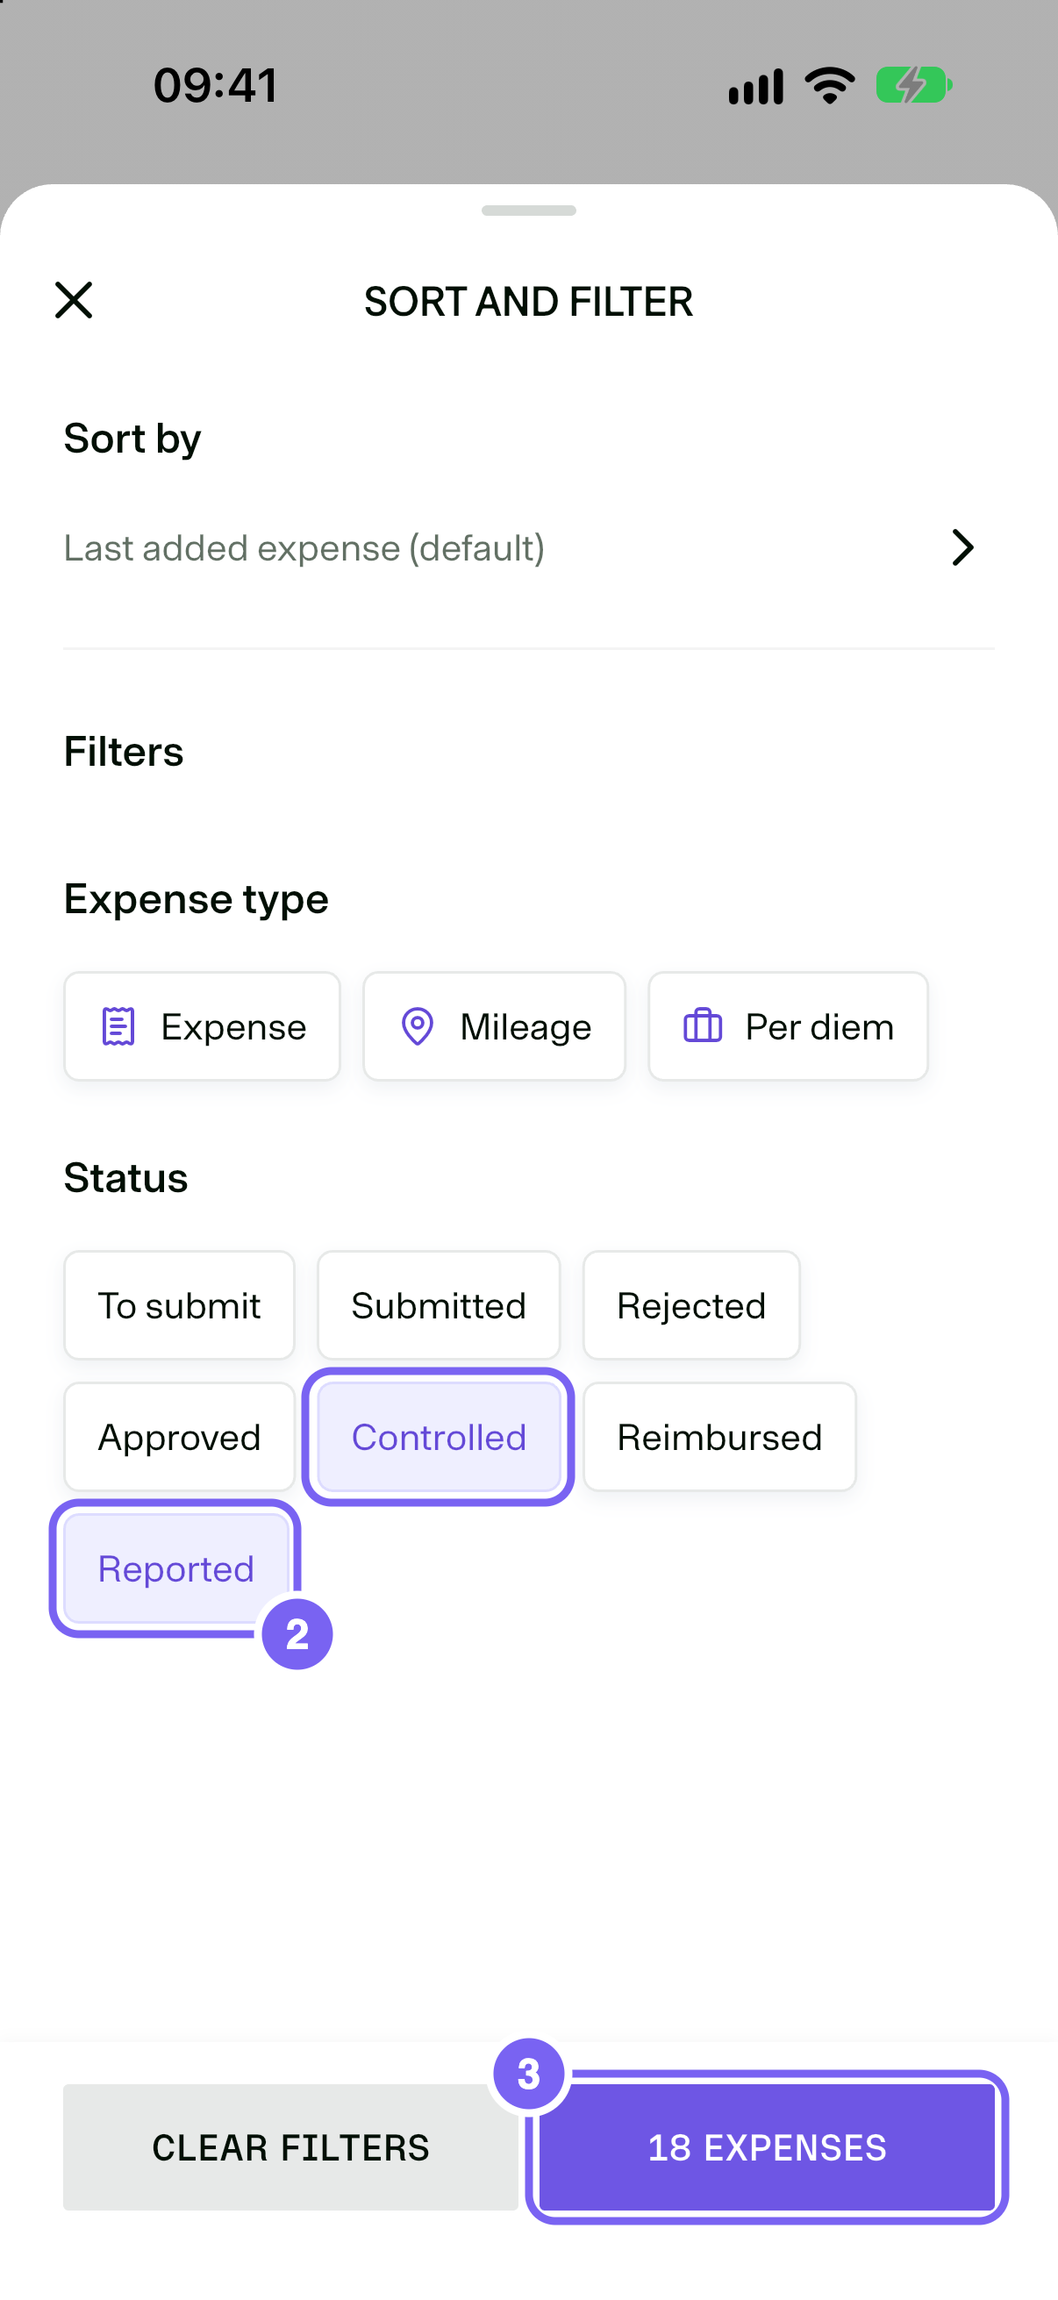Click the Sort by heading
1058x2300 pixels.
click(x=132, y=439)
